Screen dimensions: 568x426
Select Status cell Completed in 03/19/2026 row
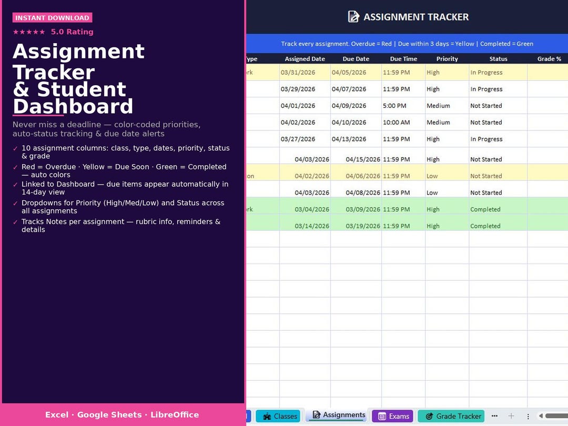pyautogui.click(x=499, y=222)
